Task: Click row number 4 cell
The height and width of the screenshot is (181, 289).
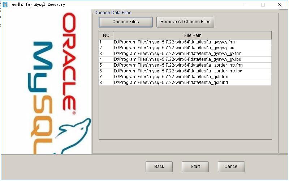Action: [x=106, y=59]
